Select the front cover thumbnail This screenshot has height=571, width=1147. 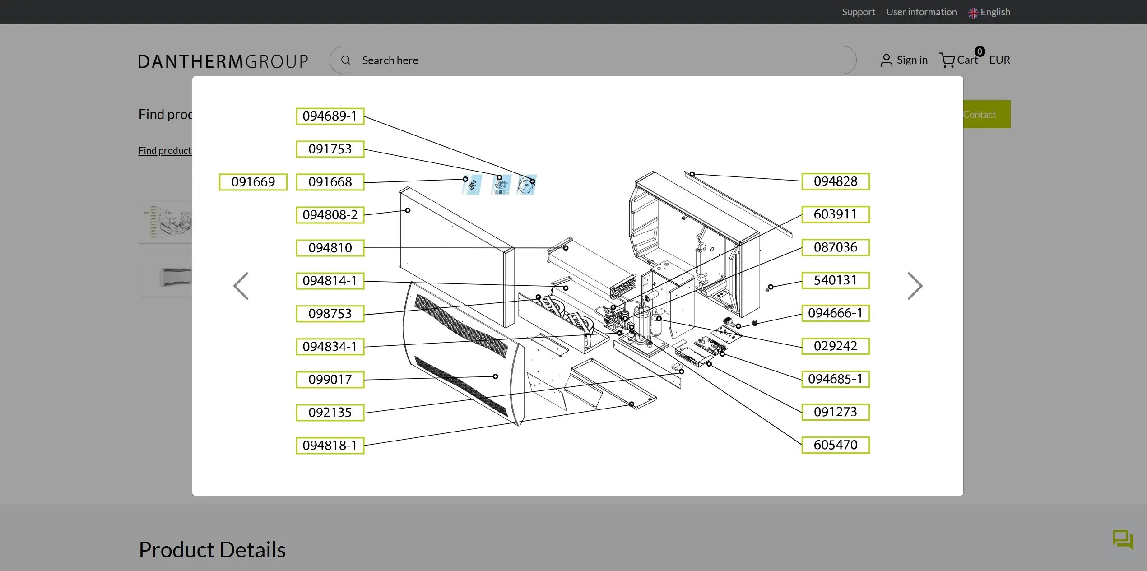(x=165, y=276)
